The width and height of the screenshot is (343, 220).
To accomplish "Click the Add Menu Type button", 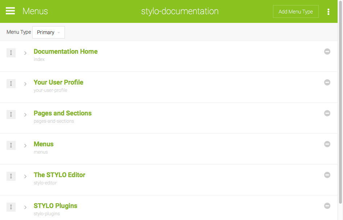I will click(x=296, y=12).
